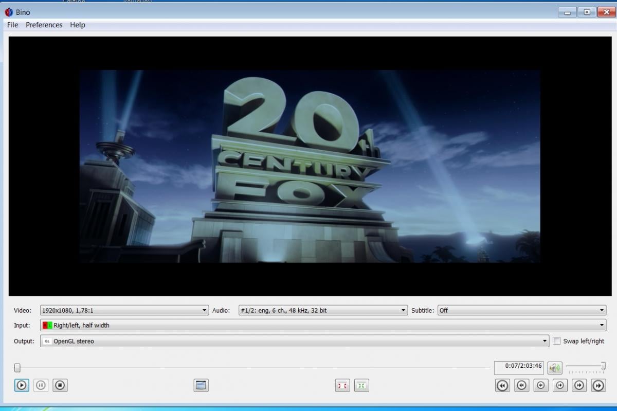The height and width of the screenshot is (411, 617).
Task: Open the Help menu
Action: tap(78, 25)
